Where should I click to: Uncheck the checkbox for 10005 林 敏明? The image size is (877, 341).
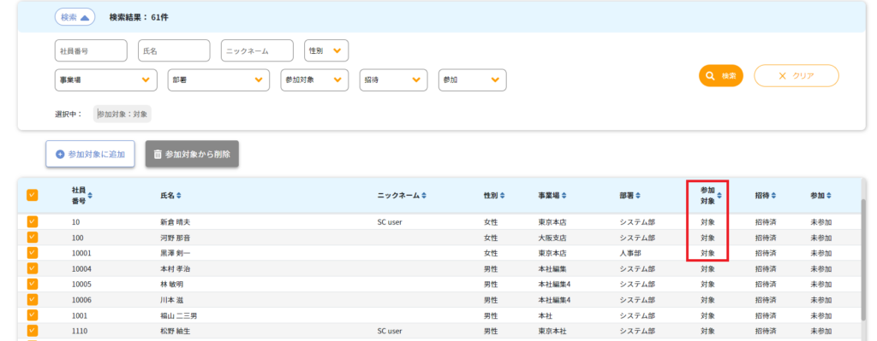pos(33,284)
